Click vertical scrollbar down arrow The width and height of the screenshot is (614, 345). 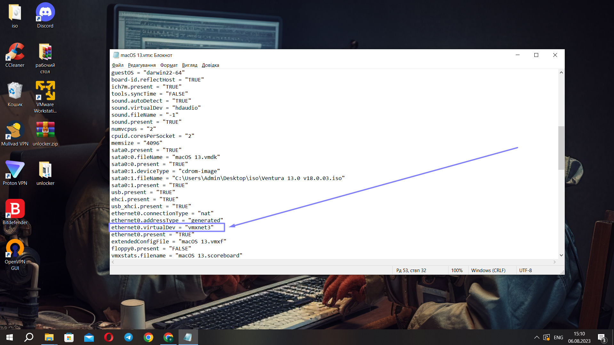tap(561, 255)
